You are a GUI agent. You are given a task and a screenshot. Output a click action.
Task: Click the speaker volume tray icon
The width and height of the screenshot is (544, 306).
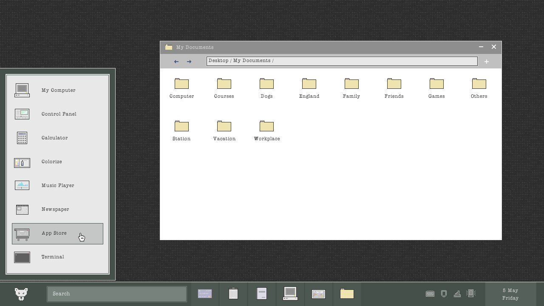tap(471, 293)
